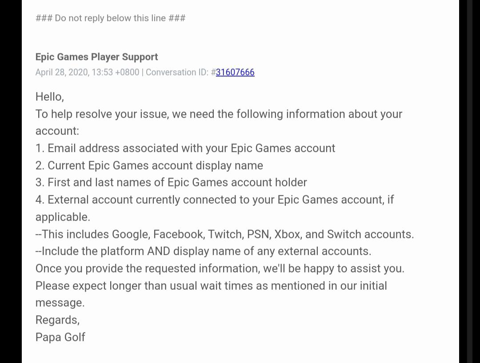The image size is (480, 363).
Task: Click the 'Conversation ID:' label text
Action: 177,72
